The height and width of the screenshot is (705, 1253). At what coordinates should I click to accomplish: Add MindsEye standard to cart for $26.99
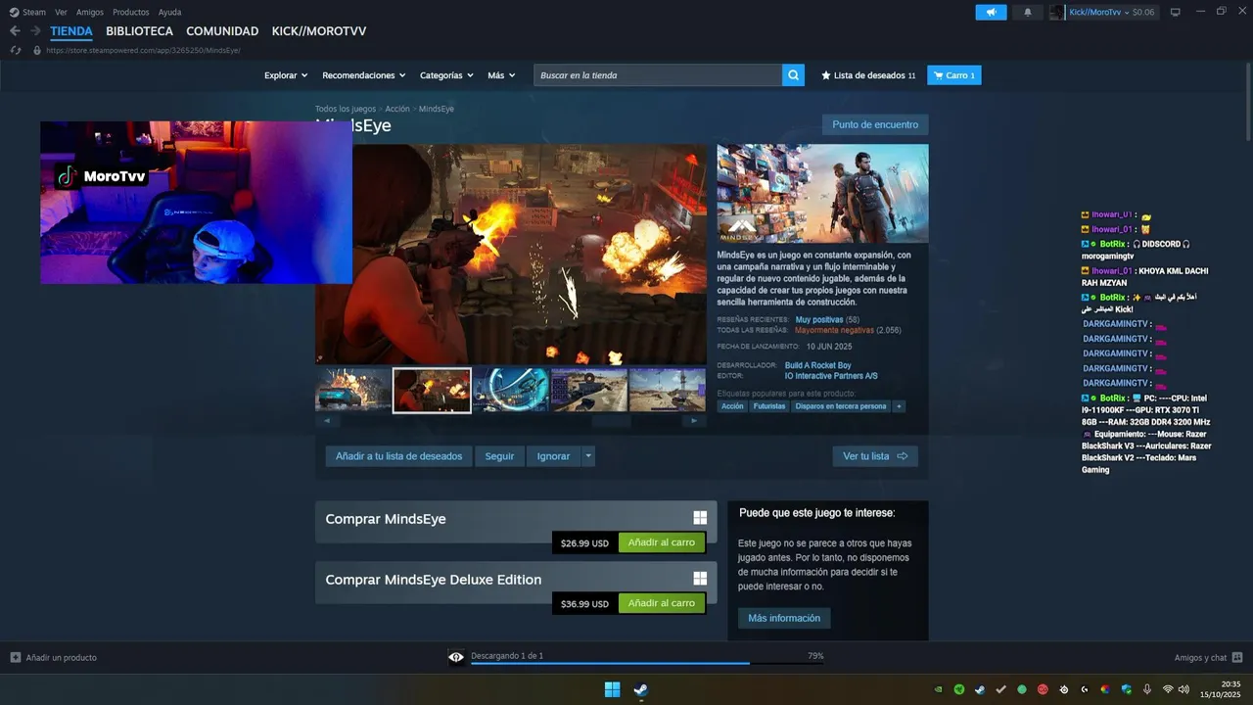[662, 542]
